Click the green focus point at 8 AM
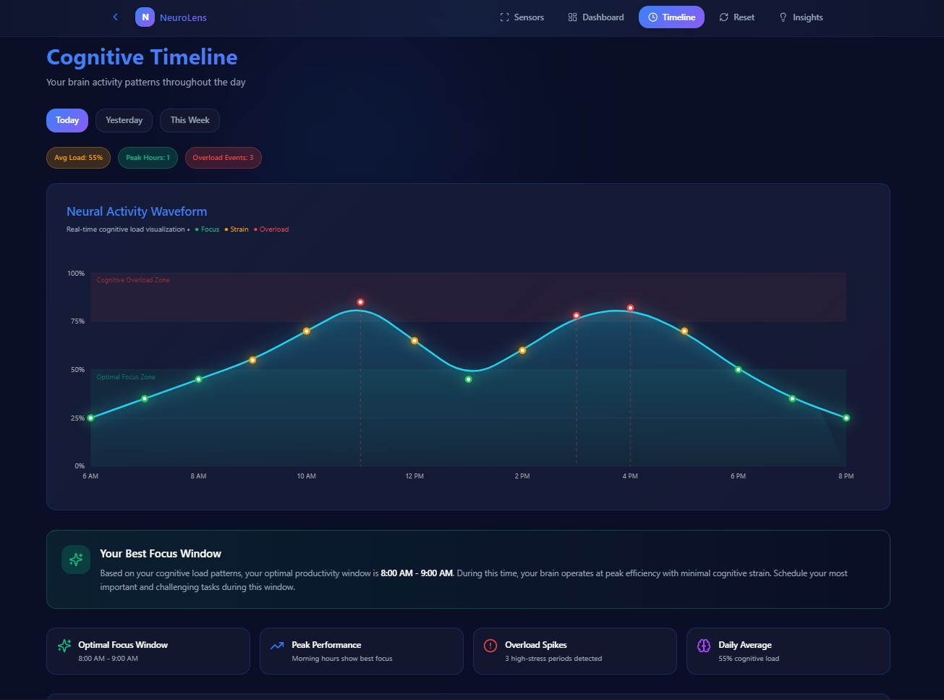Viewport: 944px width, 700px height. pyautogui.click(x=198, y=379)
